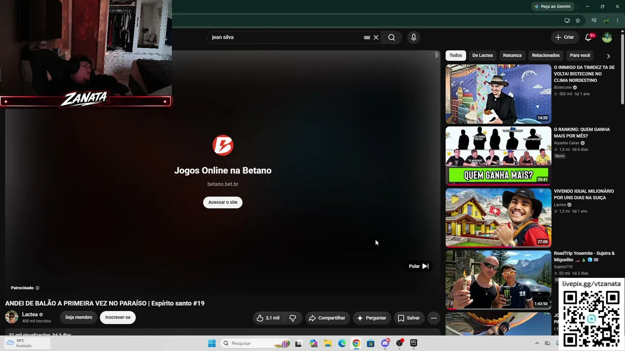Dislike the video
The image size is (625, 351).
[293, 318]
